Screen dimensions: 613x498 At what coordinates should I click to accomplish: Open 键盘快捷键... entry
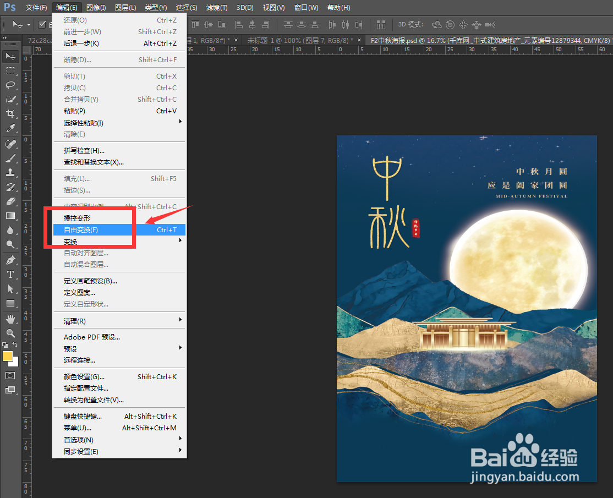pos(119,417)
